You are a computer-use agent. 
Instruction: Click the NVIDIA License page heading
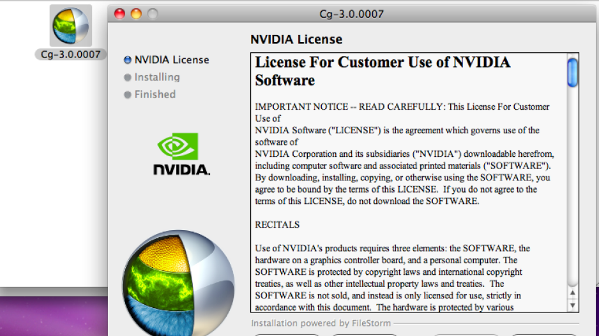pos(296,40)
